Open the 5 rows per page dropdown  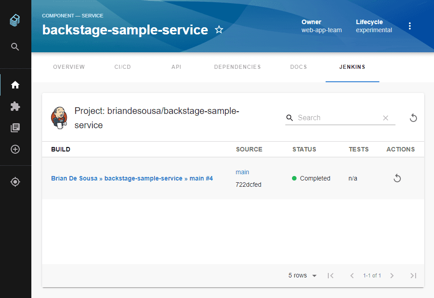pos(302,275)
